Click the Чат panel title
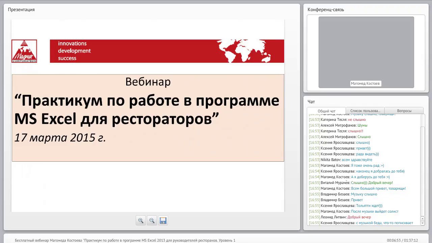The height and width of the screenshot is (243, 432). click(x=311, y=102)
